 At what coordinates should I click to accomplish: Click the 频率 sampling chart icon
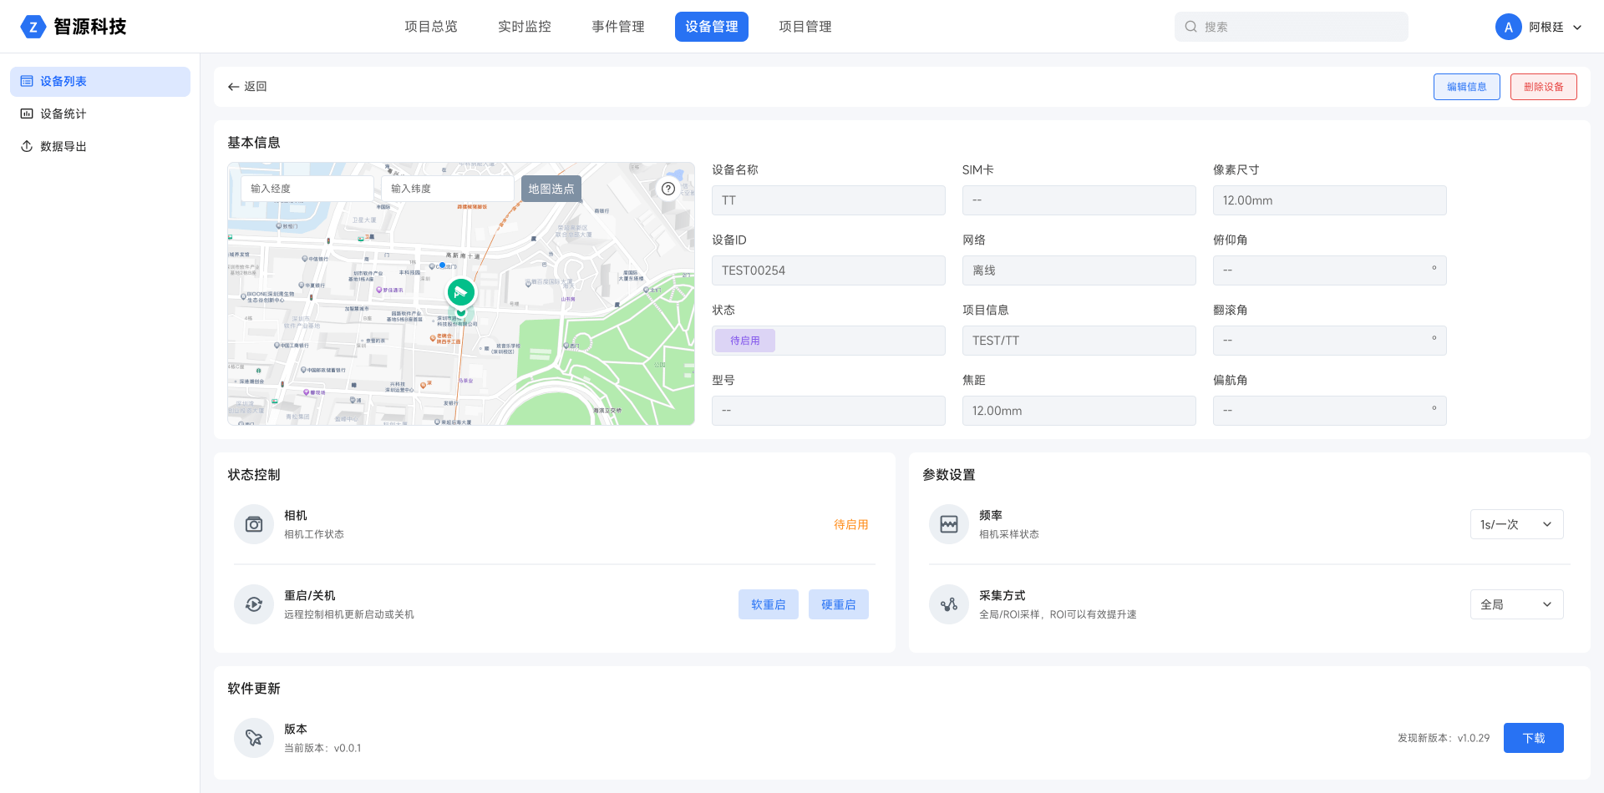(949, 524)
